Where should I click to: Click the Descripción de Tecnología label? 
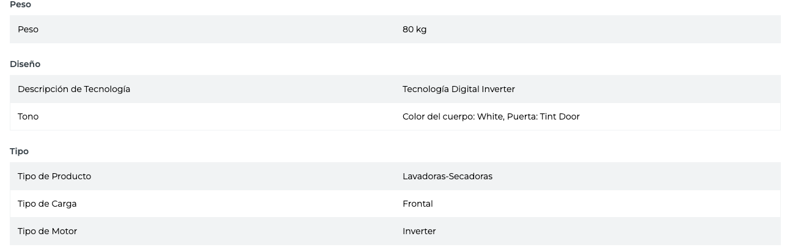(x=74, y=89)
